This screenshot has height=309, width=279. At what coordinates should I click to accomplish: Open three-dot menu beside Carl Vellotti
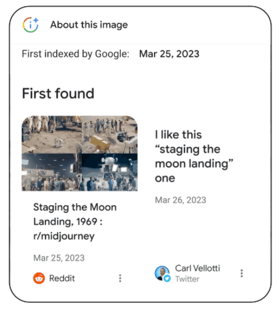point(242,273)
